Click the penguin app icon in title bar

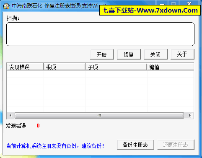[6, 5]
